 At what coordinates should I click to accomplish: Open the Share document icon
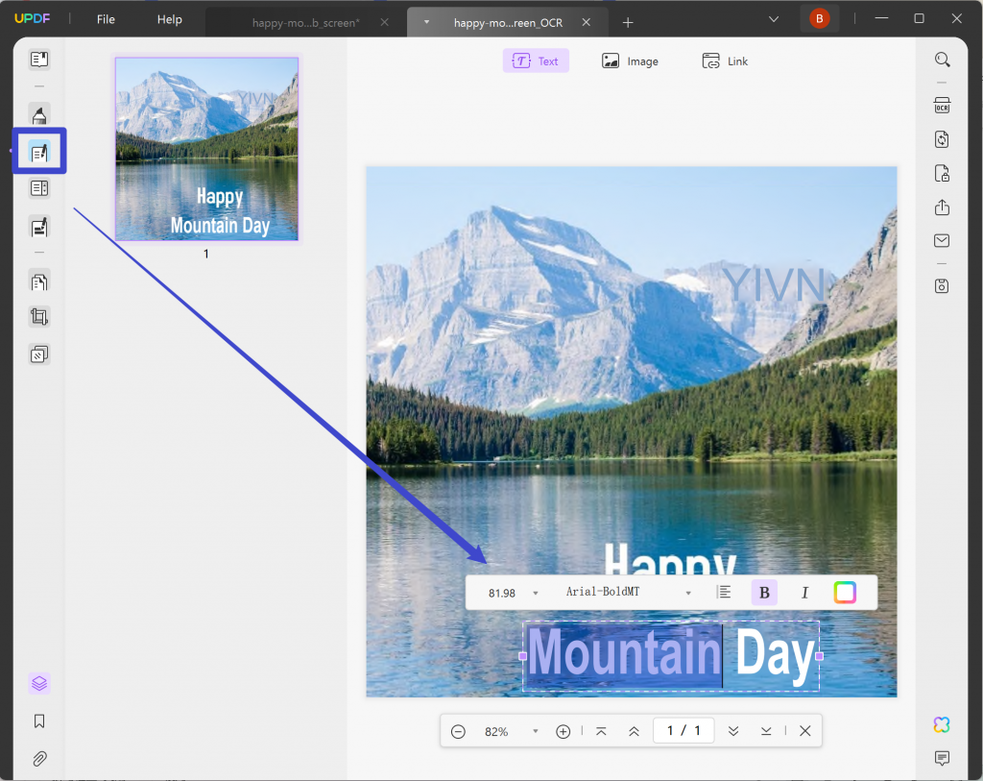(942, 207)
